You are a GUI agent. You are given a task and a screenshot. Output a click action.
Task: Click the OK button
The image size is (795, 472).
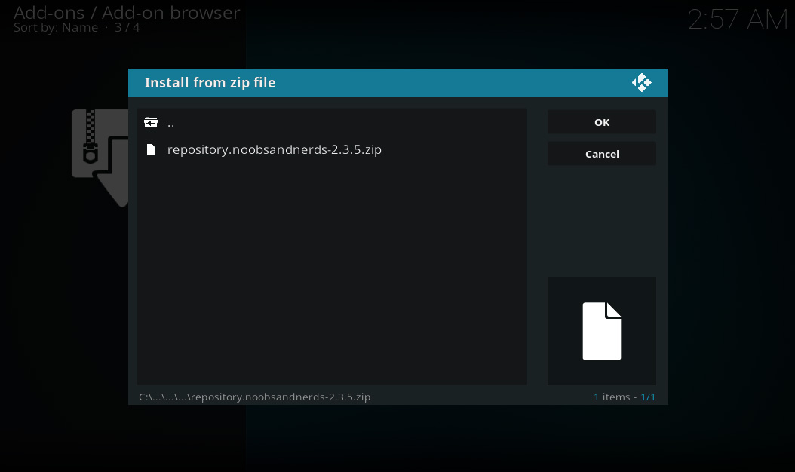point(602,122)
